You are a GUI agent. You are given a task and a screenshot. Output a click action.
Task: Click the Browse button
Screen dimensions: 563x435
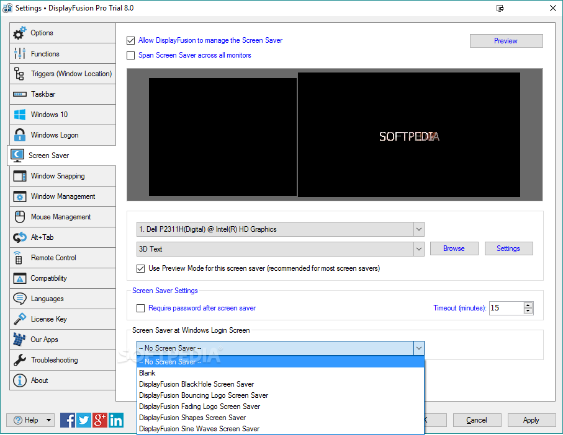tap(454, 248)
